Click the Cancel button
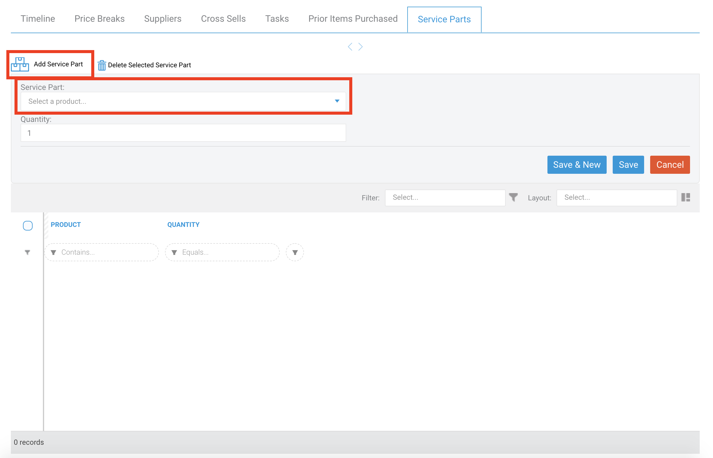This screenshot has height=458, width=713. pos(670,165)
